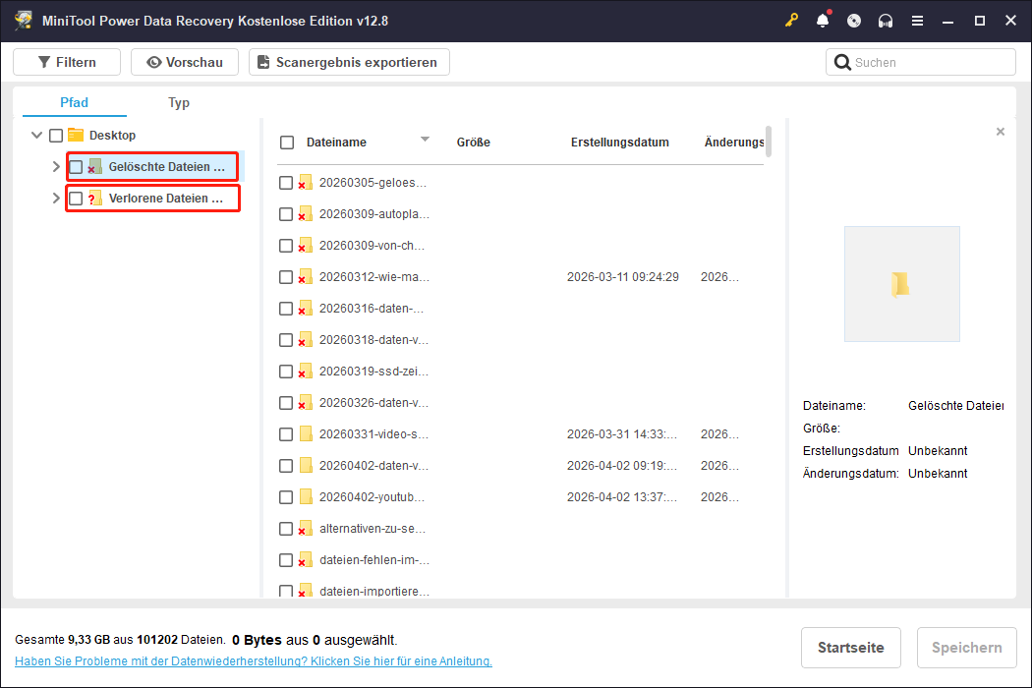This screenshot has height=688, width=1032.
Task: Check the box for alternativen-zu-se...
Action: coord(286,529)
